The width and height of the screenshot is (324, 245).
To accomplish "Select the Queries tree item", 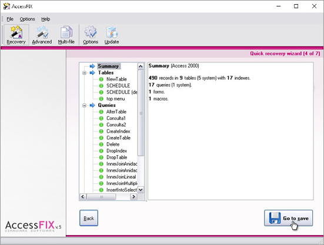I will click(x=107, y=105).
